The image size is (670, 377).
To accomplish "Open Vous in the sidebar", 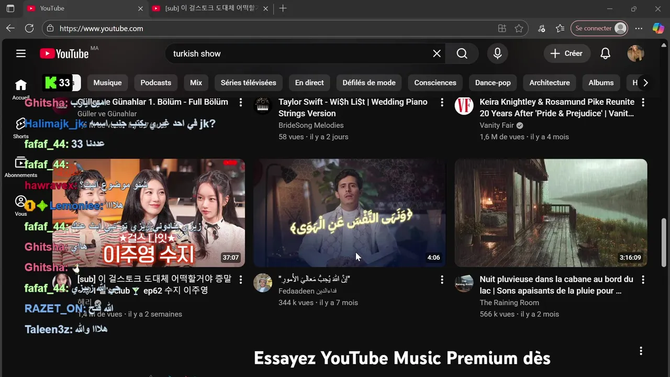I will (21, 206).
